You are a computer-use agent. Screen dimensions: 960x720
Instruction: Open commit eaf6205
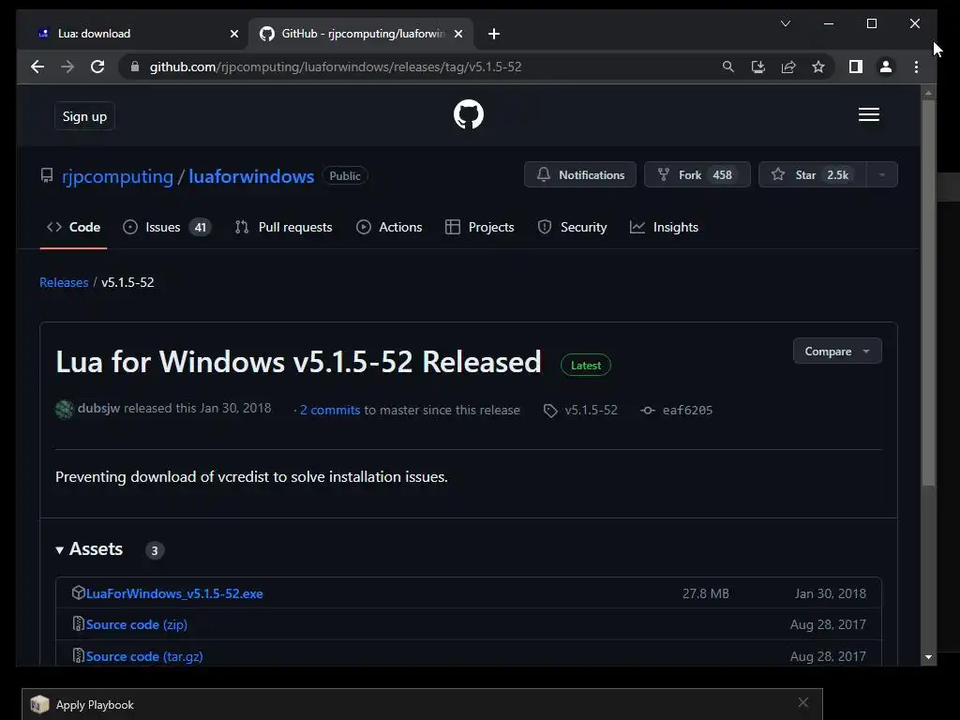coord(687,411)
